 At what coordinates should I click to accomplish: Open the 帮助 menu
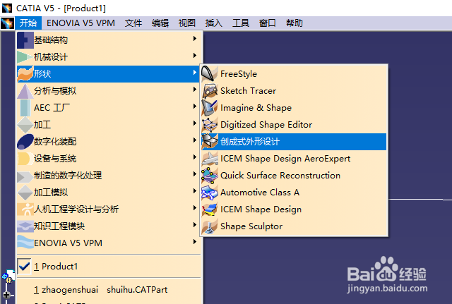click(295, 23)
